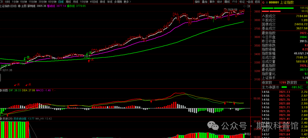Viewport: 308px width, 138px height.
Task: Click the 国债成交 row
Action: point(285,24)
